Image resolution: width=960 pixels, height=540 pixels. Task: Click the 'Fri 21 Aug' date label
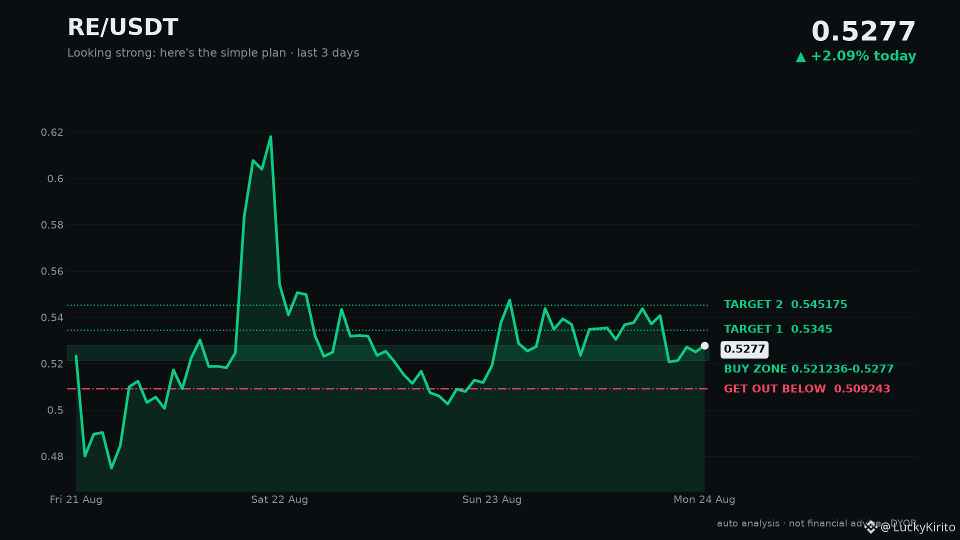(x=76, y=499)
